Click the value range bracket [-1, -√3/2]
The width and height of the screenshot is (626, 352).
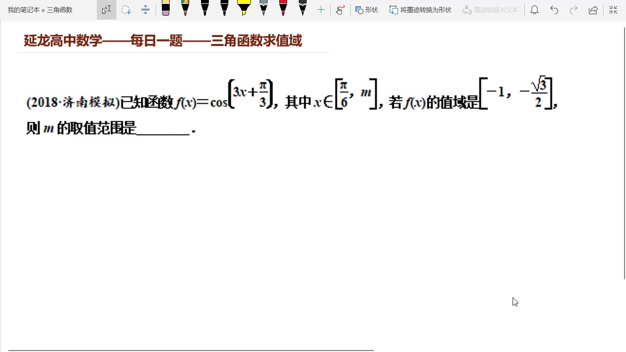(515, 93)
